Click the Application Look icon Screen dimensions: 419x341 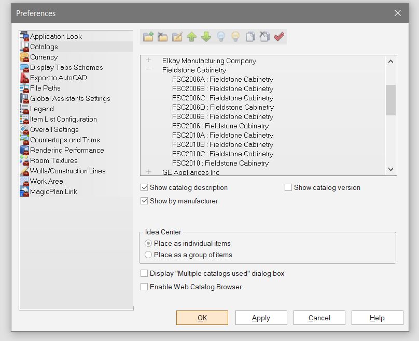pos(24,36)
